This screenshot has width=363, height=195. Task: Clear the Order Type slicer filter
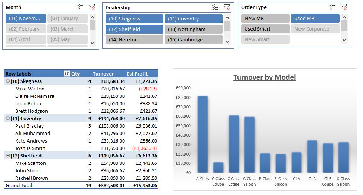tap(344, 7)
